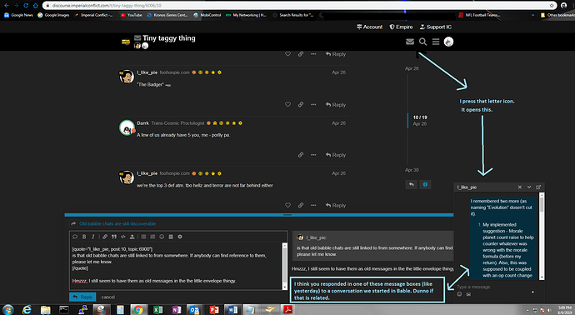Click the chat conversation scrollbar
Image resolution: width=575 pixels, height=315 pixels.
(x=542, y=236)
